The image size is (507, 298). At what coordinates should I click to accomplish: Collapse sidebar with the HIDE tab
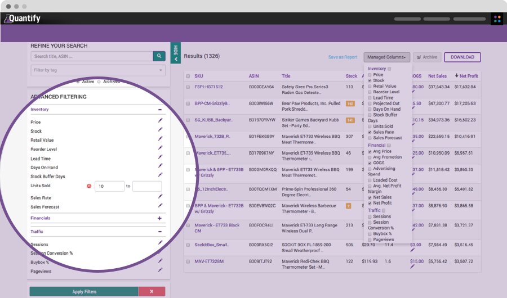176,53
